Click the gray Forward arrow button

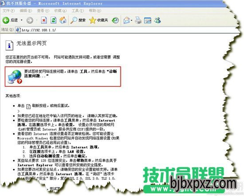[x=30, y=20]
